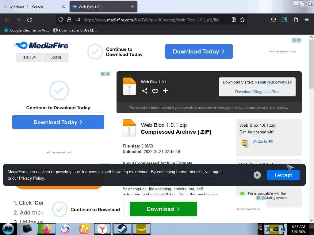Open Download Diagnostic Tool link

(x=257, y=92)
